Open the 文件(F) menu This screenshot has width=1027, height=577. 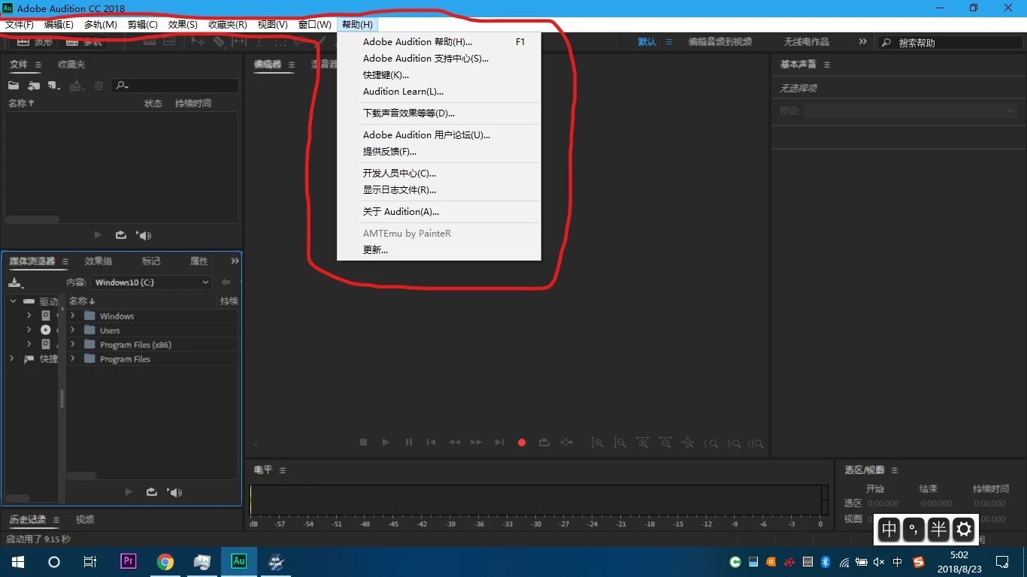[x=20, y=25]
